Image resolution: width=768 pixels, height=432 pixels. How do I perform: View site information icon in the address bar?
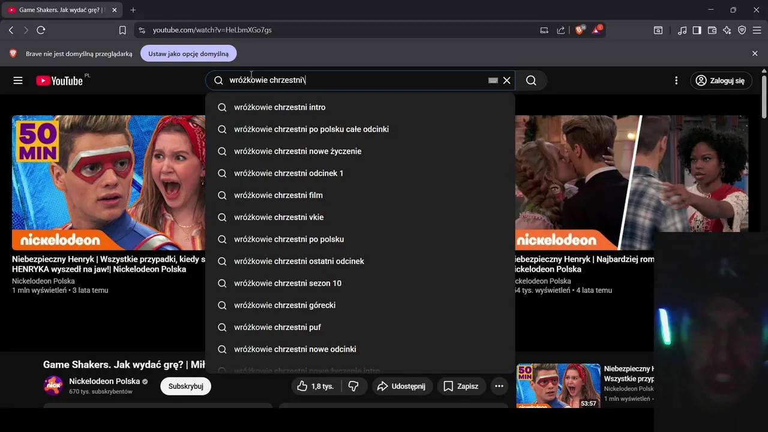[x=142, y=30]
